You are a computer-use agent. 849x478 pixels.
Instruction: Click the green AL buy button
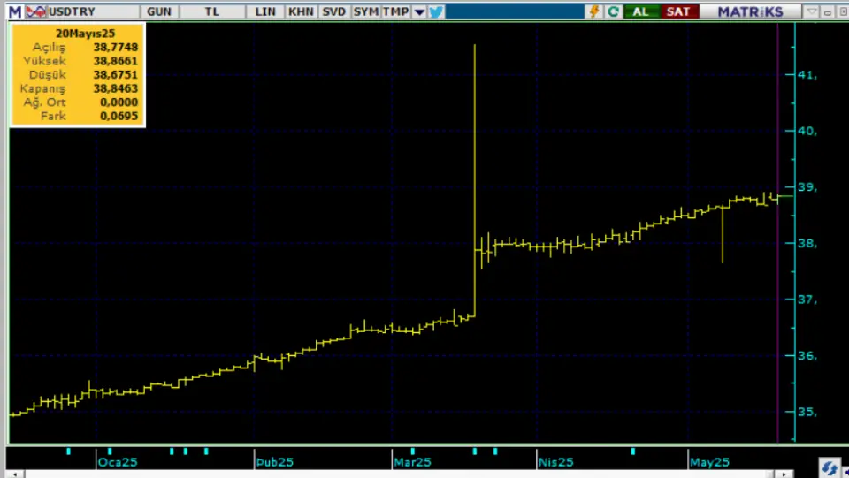(x=640, y=11)
